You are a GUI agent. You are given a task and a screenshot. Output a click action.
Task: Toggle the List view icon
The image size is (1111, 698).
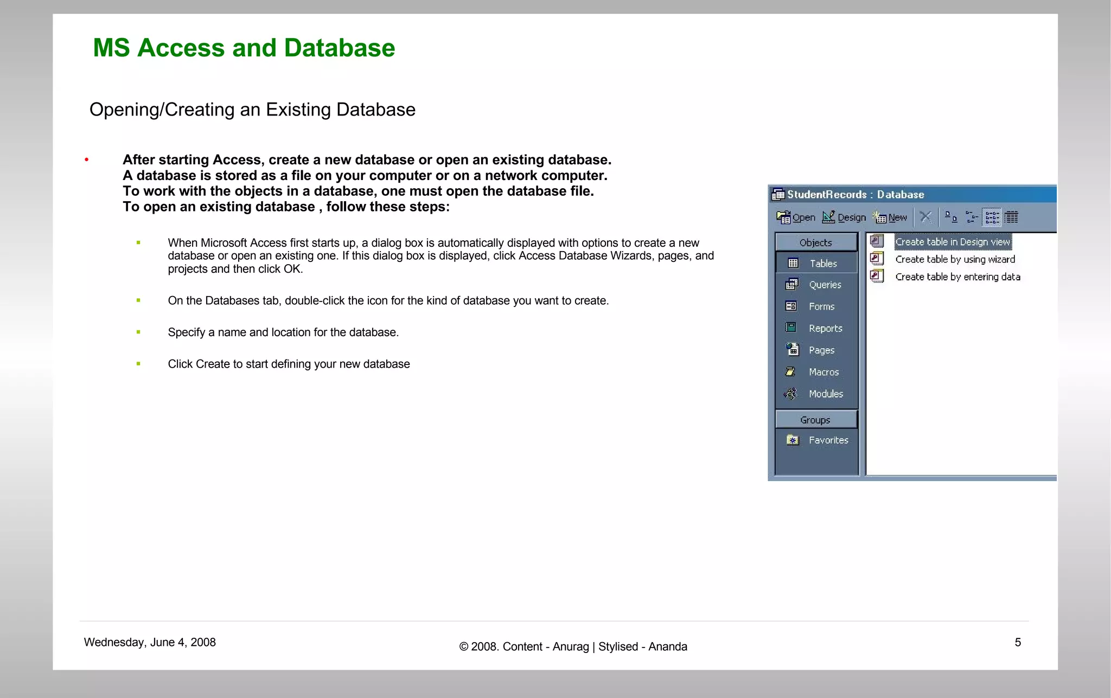point(992,217)
